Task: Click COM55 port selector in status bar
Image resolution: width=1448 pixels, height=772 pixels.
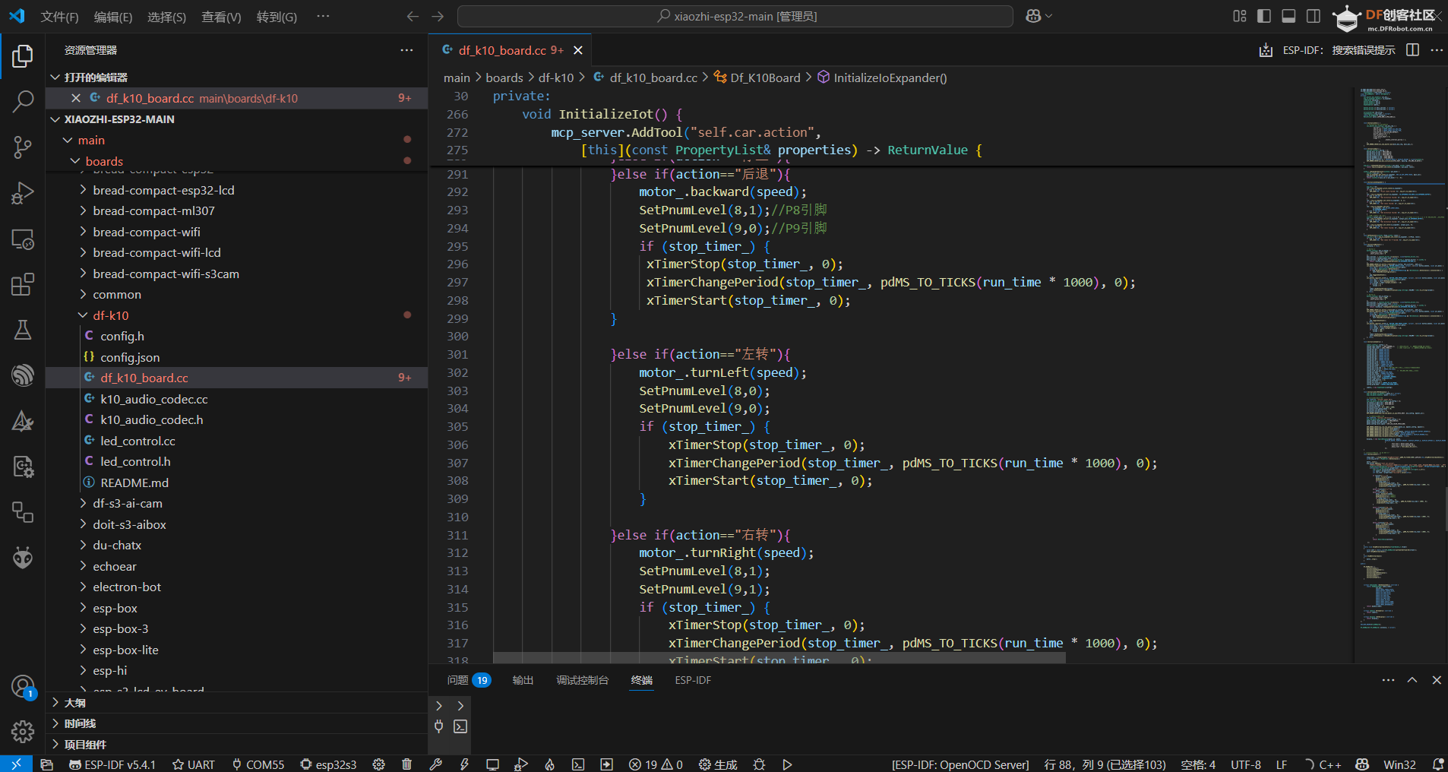Action: pyautogui.click(x=258, y=764)
